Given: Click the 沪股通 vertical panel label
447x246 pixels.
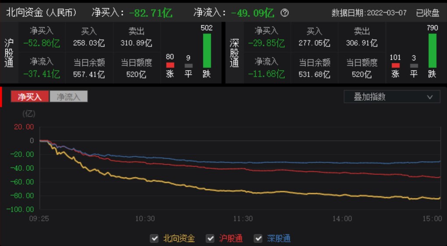Looking at the screenshot, I should (9, 53).
